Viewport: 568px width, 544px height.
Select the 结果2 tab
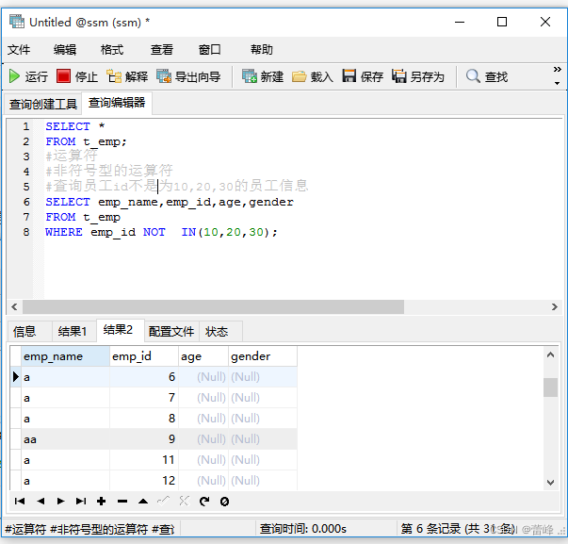(121, 330)
